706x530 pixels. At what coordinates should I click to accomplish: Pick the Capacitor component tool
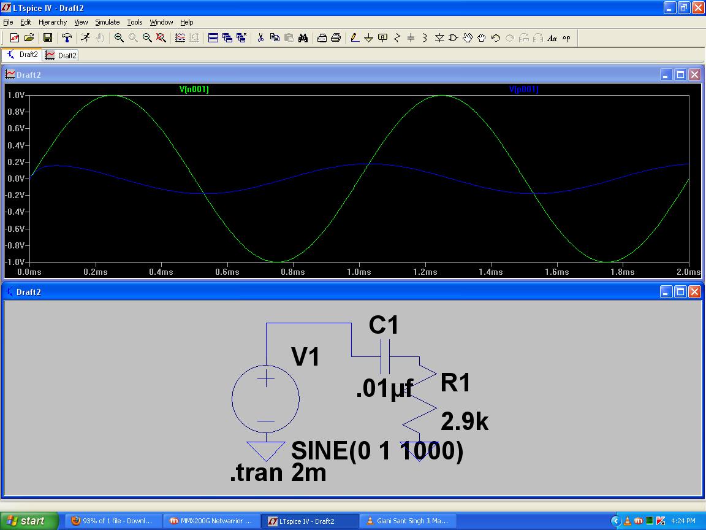click(x=411, y=38)
